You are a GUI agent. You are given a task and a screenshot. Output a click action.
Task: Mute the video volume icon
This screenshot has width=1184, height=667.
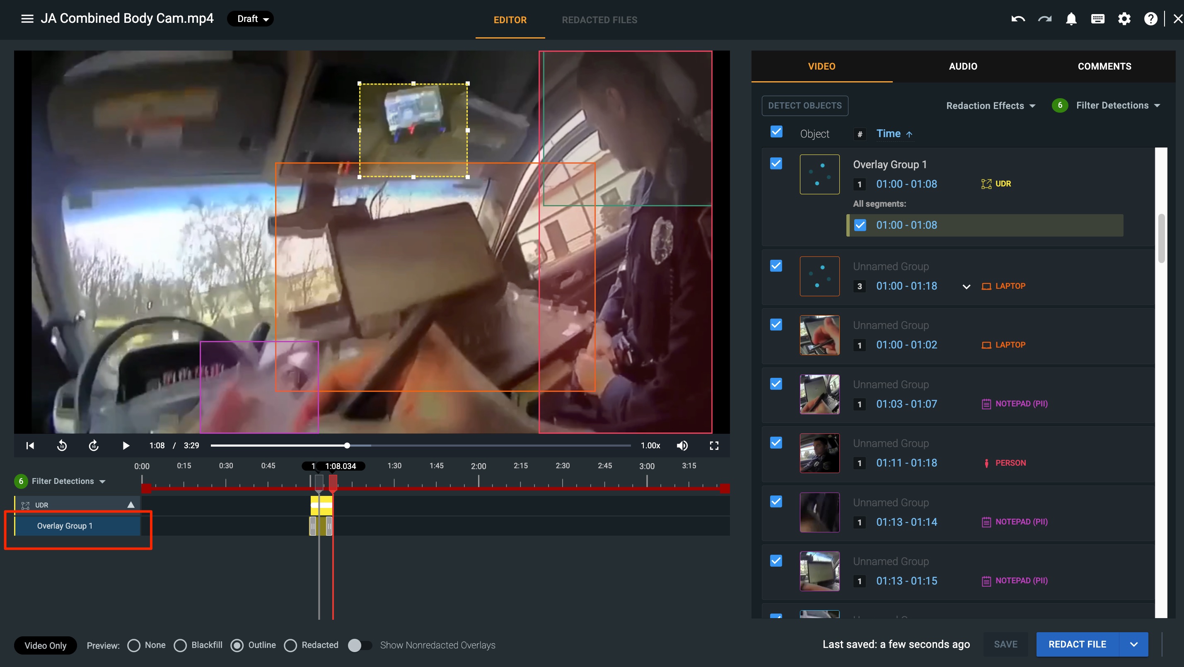682,445
